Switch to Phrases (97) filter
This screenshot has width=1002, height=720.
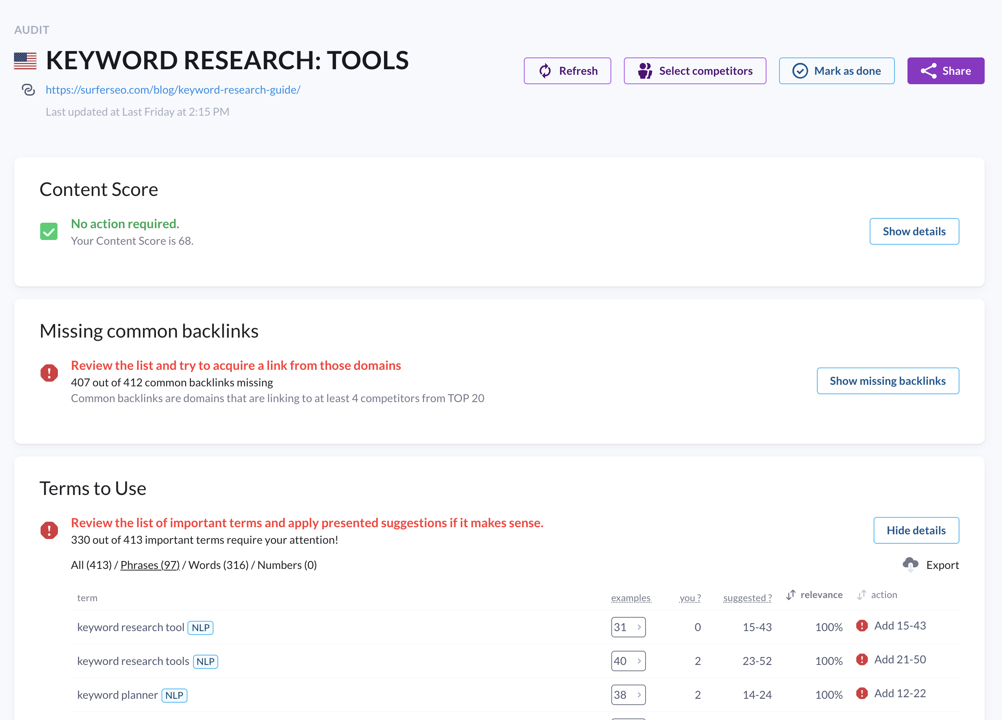point(150,565)
